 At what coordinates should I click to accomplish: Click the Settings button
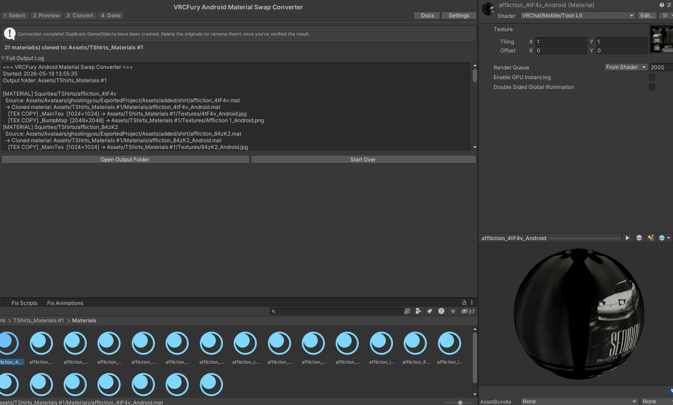coord(459,16)
